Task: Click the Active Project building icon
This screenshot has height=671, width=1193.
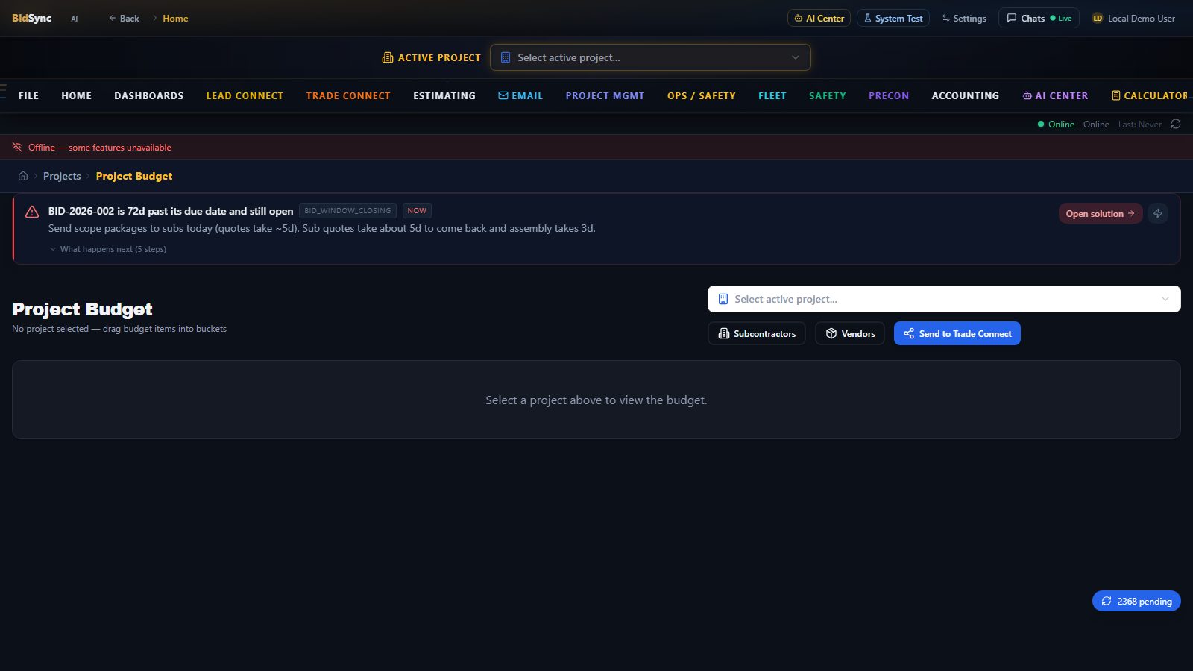Action: [388, 57]
